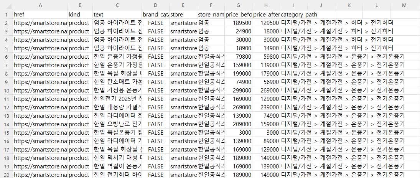Click the 'store_nam' header cell
This screenshot has width=420, height=178.
pos(211,14)
